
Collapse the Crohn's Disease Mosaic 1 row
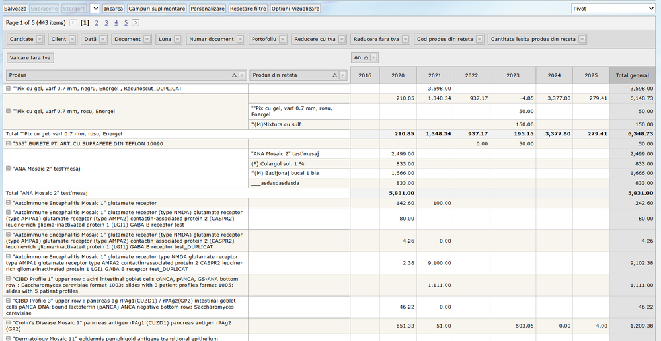tap(8, 322)
